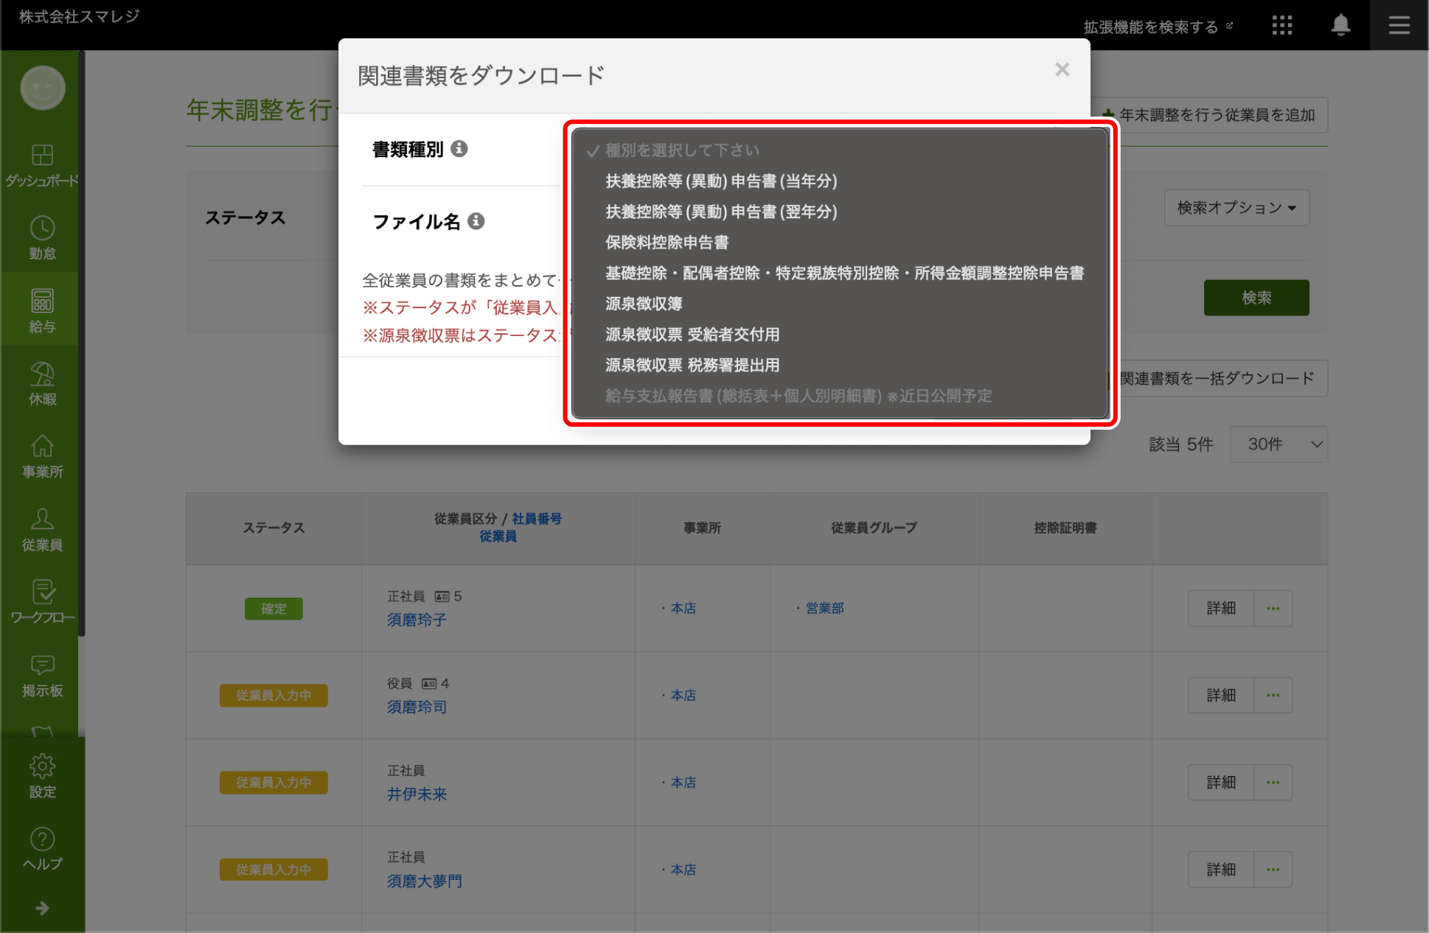Open the 30件 per-page dropdown
Viewport: 1429px width, 933px height.
pyautogui.click(x=1279, y=444)
